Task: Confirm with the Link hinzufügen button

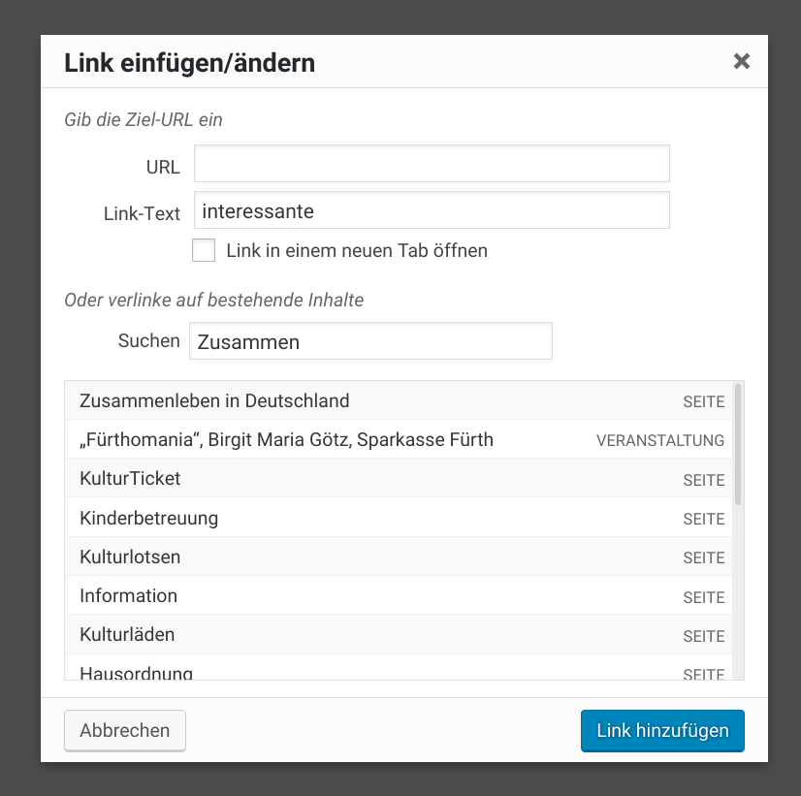Action: pyautogui.click(x=662, y=731)
